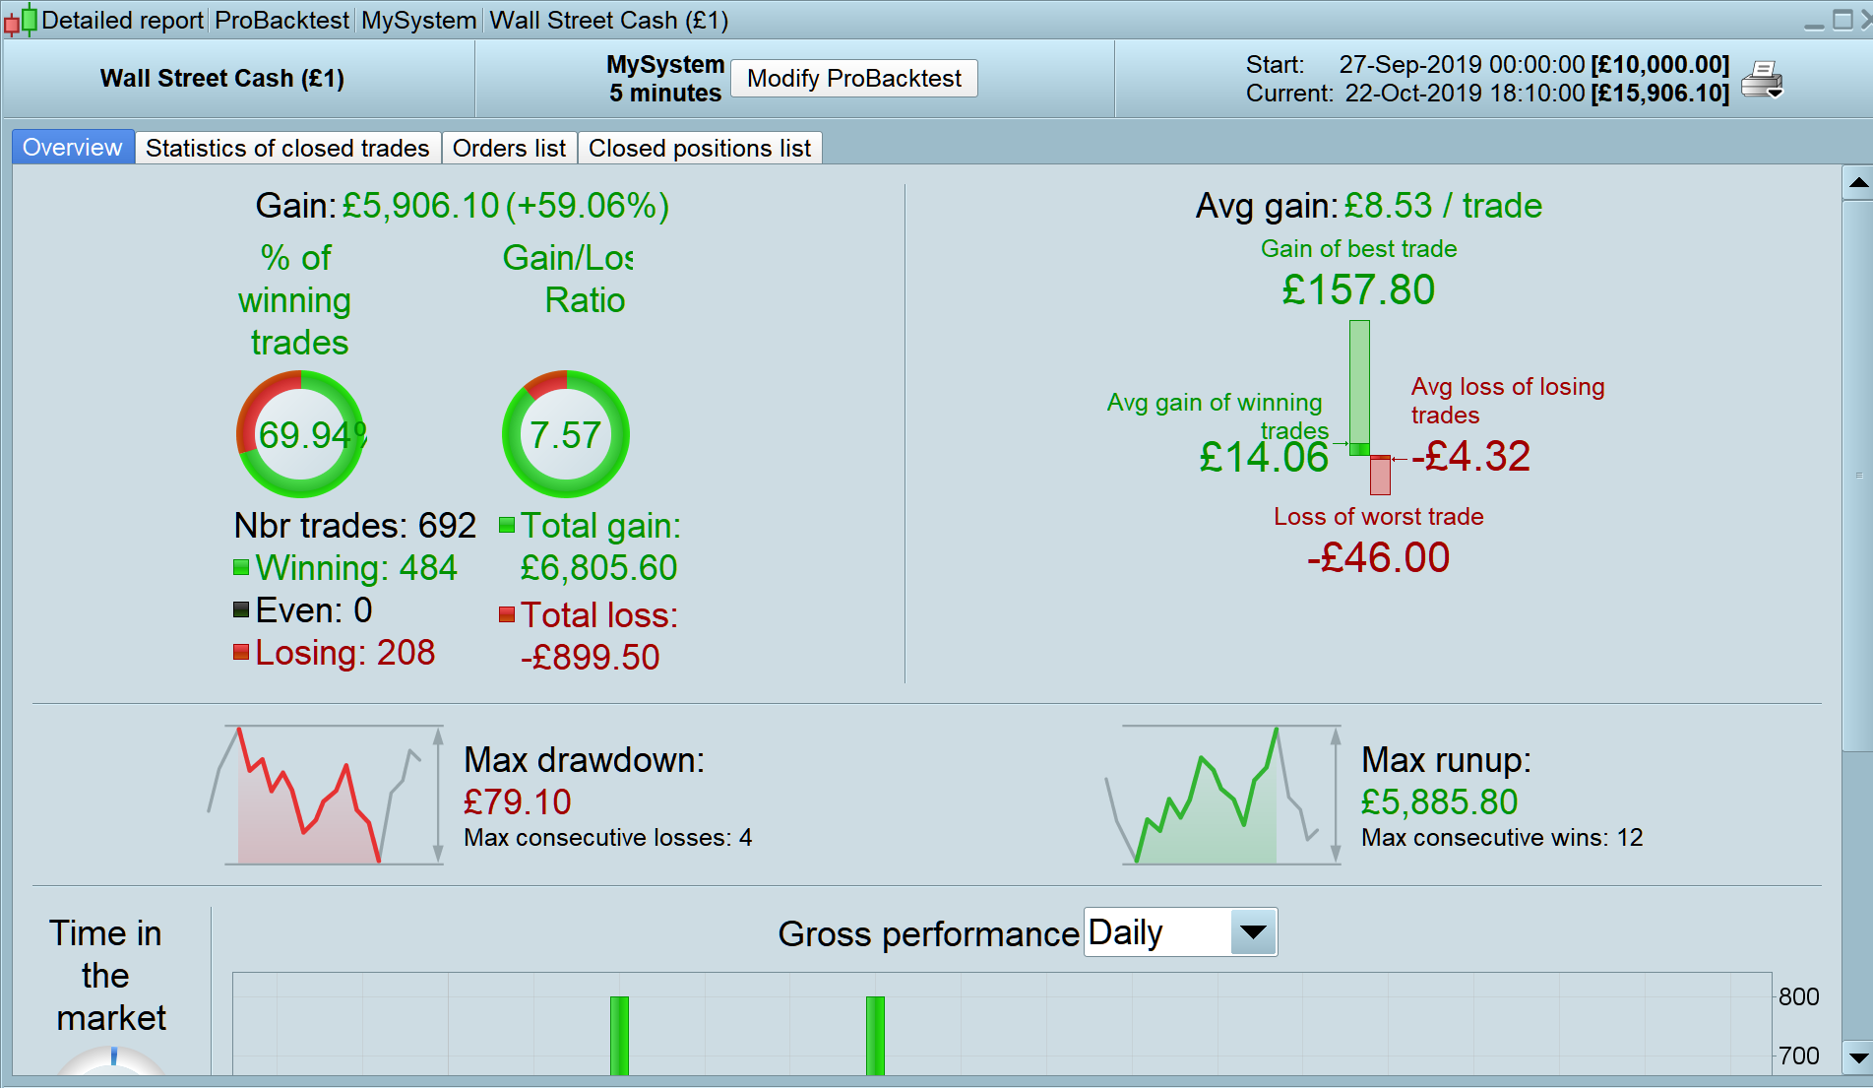
Task: Click the worst trade red bar
Action: click(x=1381, y=476)
